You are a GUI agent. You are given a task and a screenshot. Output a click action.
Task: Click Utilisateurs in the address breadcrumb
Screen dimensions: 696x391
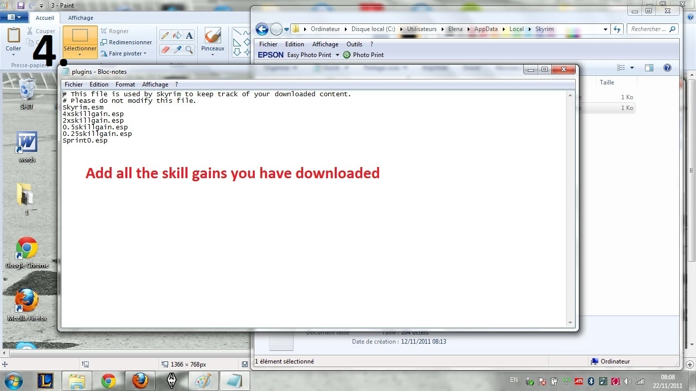point(421,29)
